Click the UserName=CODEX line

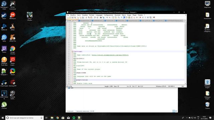pyautogui.click(x=80, y=73)
